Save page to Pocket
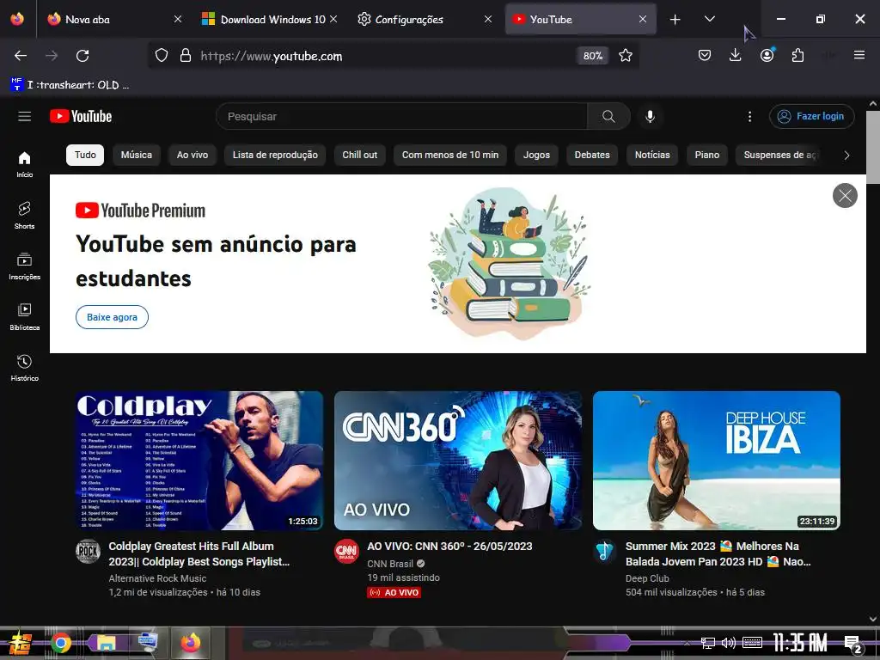The image size is (880, 660). pos(705,55)
